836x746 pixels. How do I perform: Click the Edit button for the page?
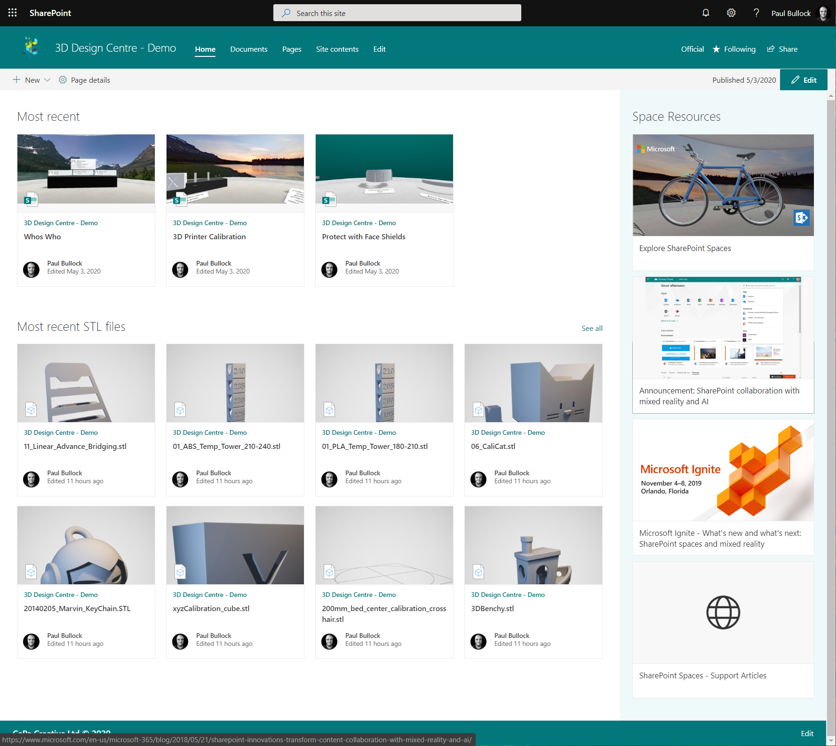coord(804,79)
